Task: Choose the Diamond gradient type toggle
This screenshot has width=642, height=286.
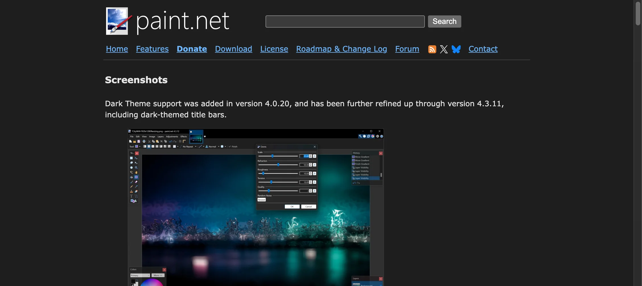Action: click(153, 147)
